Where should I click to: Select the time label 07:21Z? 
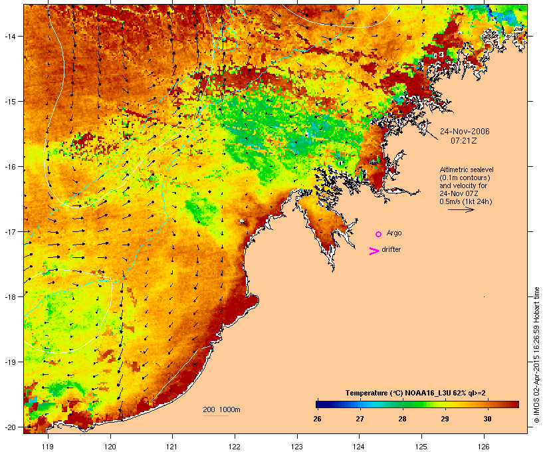(464, 141)
